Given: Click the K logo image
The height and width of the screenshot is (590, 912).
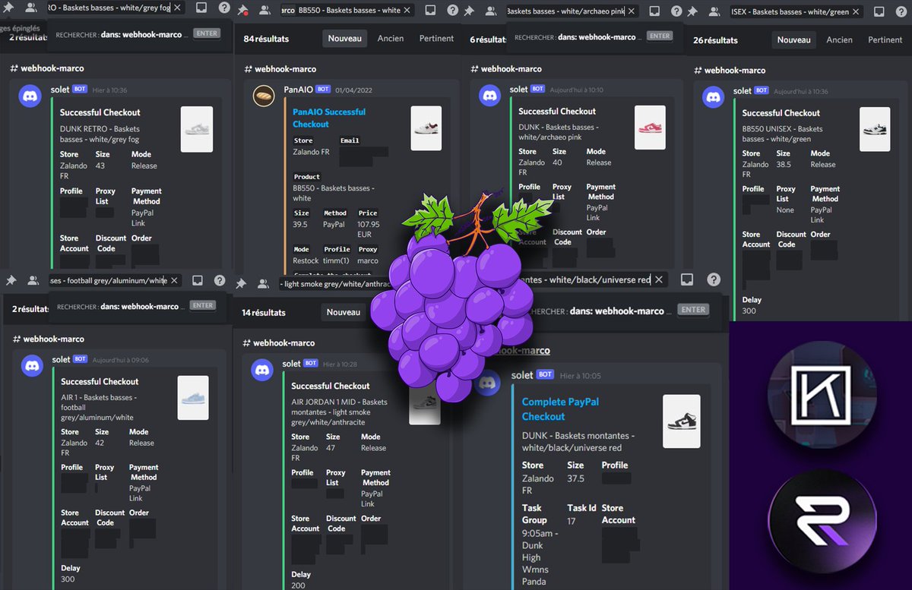Looking at the screenshot, I should (821, 395).
